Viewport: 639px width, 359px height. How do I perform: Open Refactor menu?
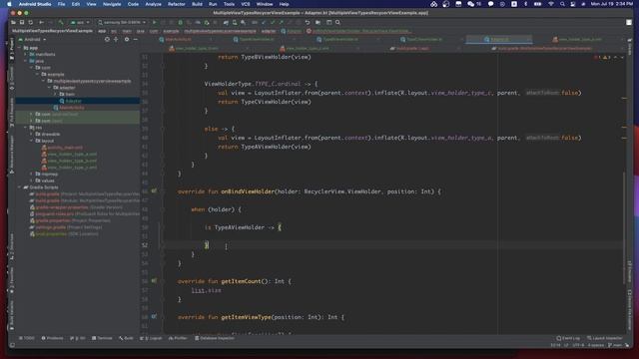[x=176, y=4]
